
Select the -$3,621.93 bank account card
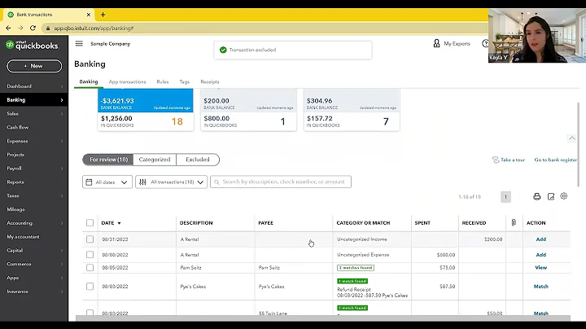tap(146, 110)
